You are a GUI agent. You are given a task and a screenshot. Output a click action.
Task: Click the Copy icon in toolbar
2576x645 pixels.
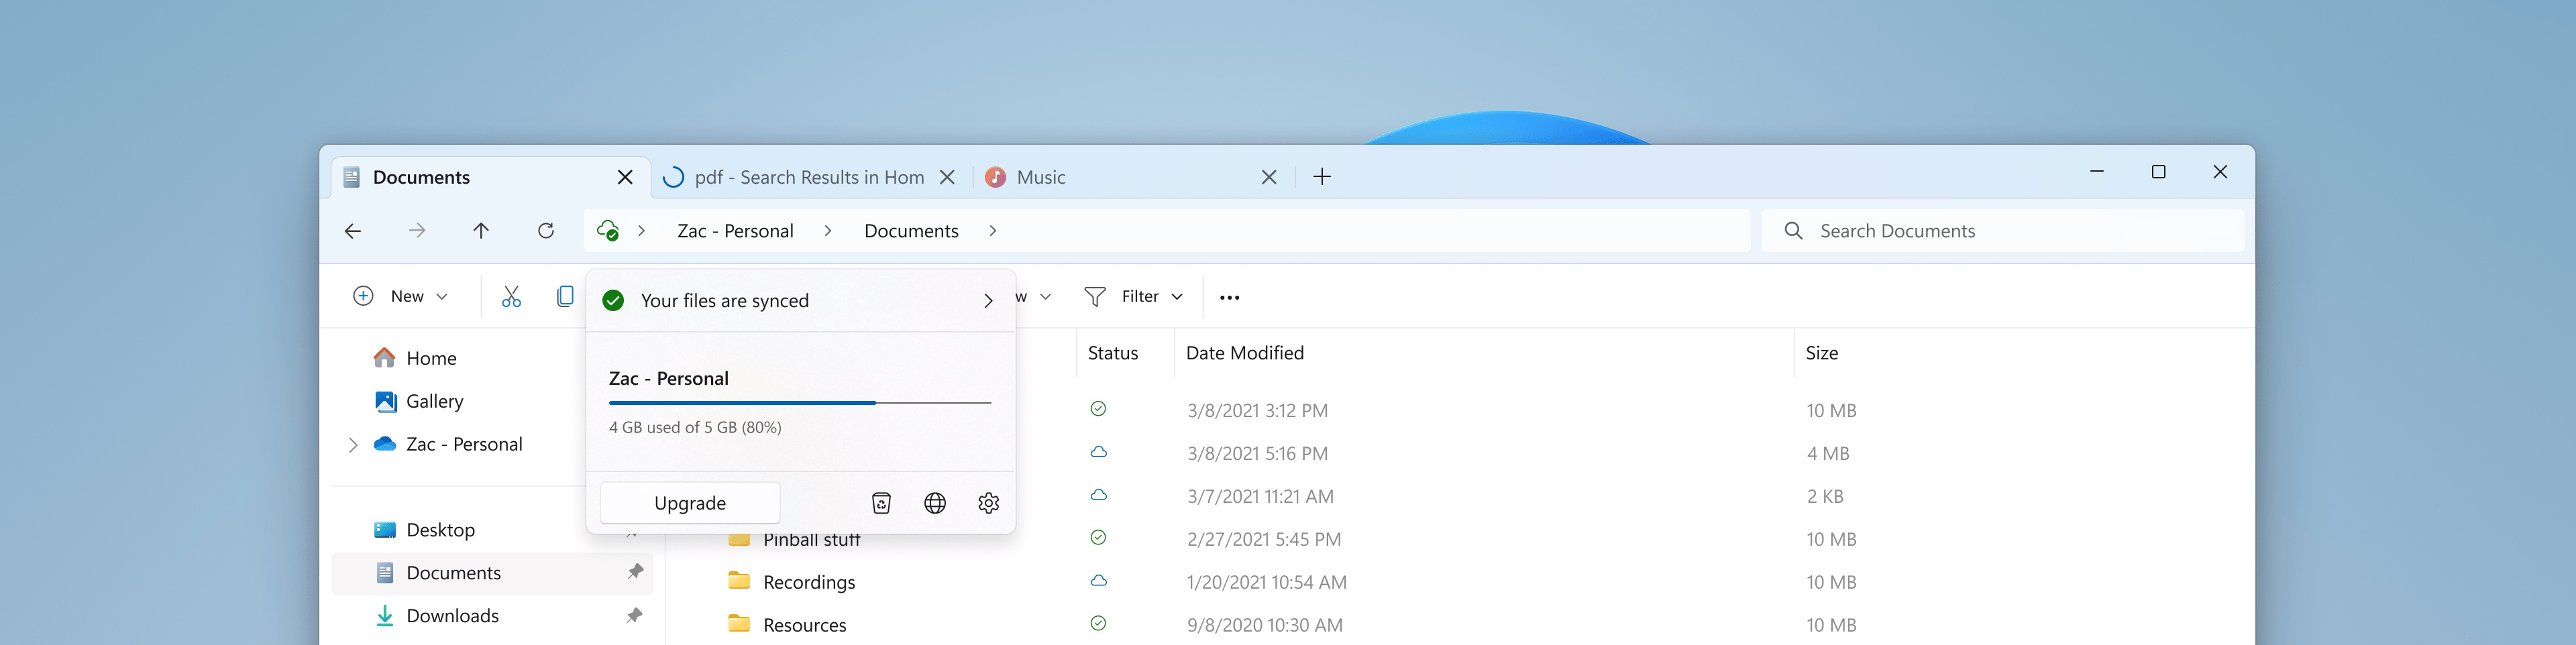(x=565, y=297)
